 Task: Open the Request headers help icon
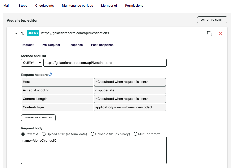point(50,74)
